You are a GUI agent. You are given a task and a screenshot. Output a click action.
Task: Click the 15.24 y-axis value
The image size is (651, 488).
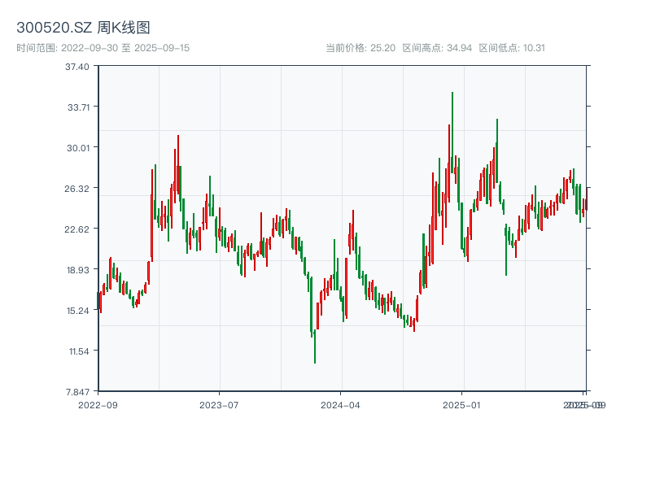(78, 311)
